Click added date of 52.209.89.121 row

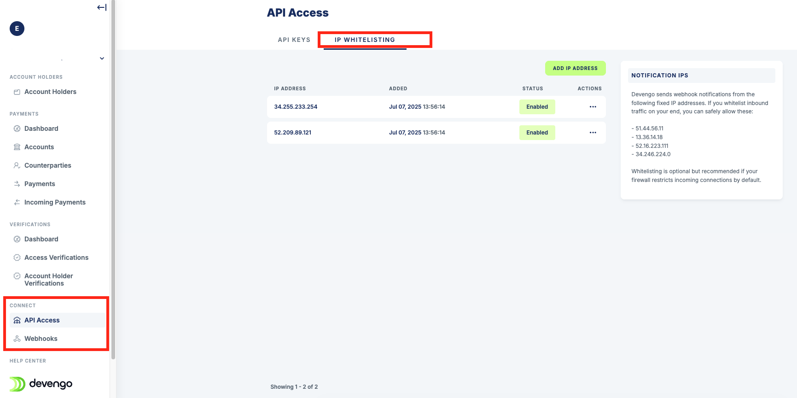click(417, 133)
